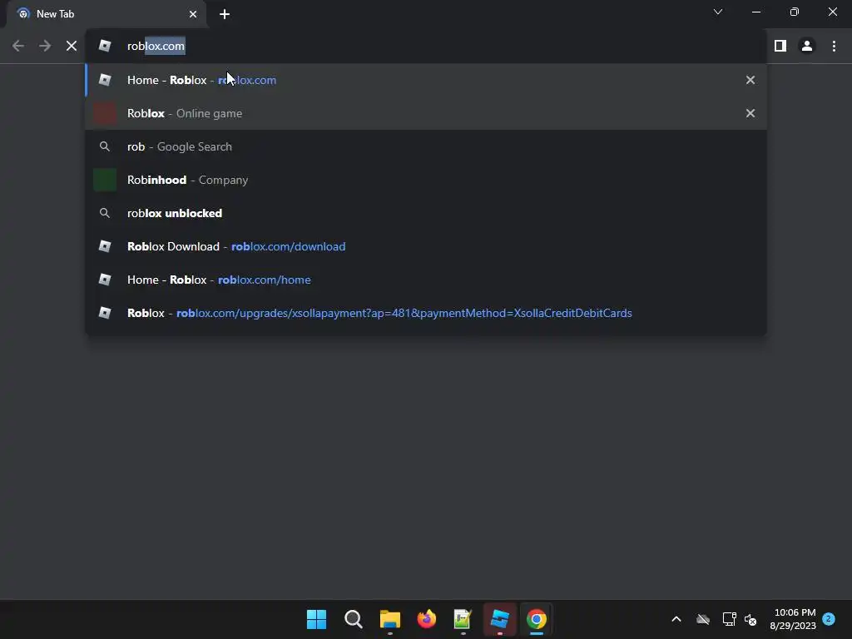Go back to previous page
Viewport: 852px width, 639px height.
18,47
